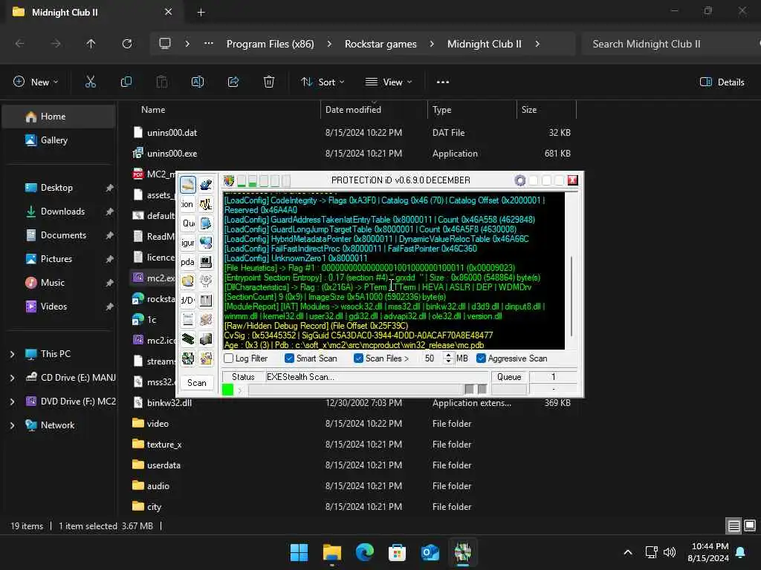This screenshot has width=761, height=570.
Task: Switch to details list view in status bar
Action: (734, 526)
